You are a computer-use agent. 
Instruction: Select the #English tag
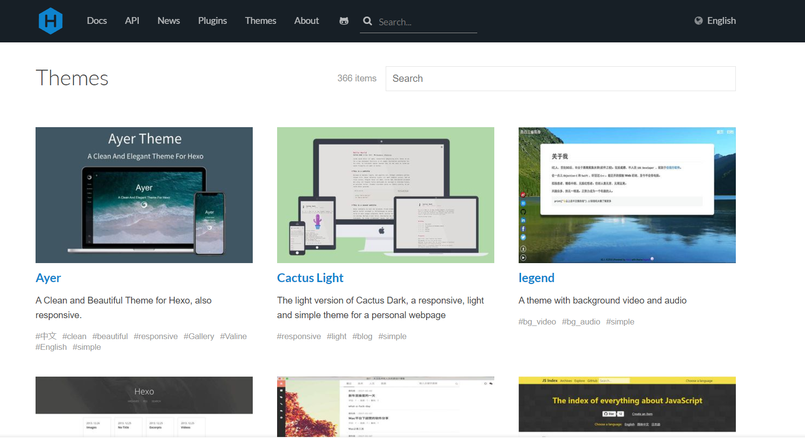pos(51,347)
